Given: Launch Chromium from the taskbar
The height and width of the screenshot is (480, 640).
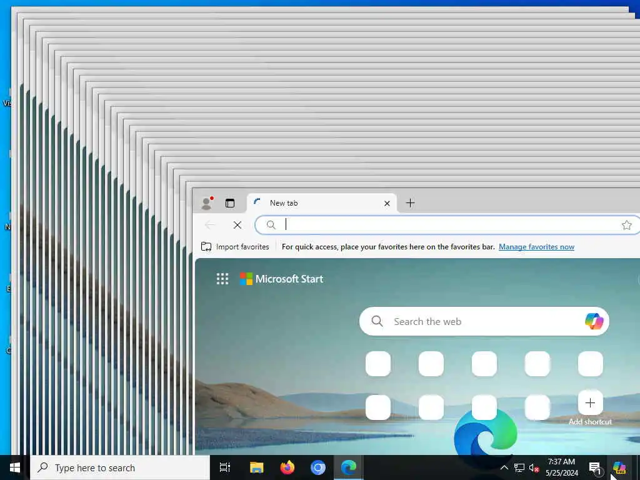Looking at the screenshot, I should [318, 467].
